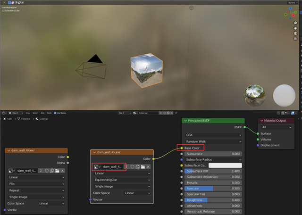The height and width of the screenshot is (215, 302).
Task: Open the Equirectangular projection dropdown
Action: tap(122, 180)
